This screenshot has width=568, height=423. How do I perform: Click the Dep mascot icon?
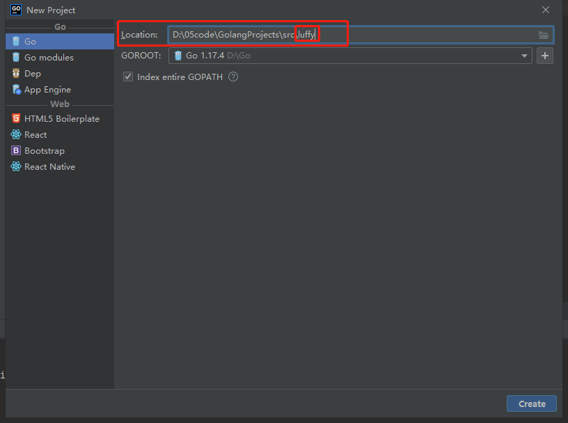(x=16, y=73)
